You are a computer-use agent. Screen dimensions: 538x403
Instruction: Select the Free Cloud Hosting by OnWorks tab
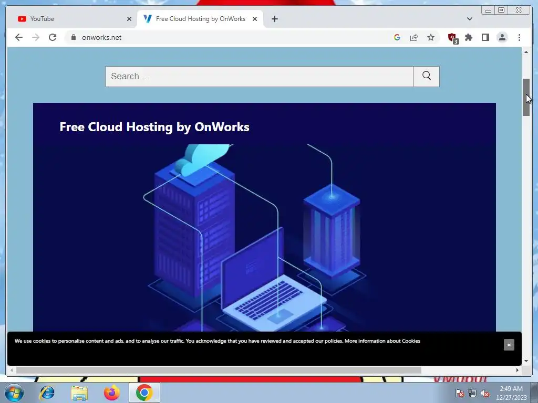click(201, 19)
